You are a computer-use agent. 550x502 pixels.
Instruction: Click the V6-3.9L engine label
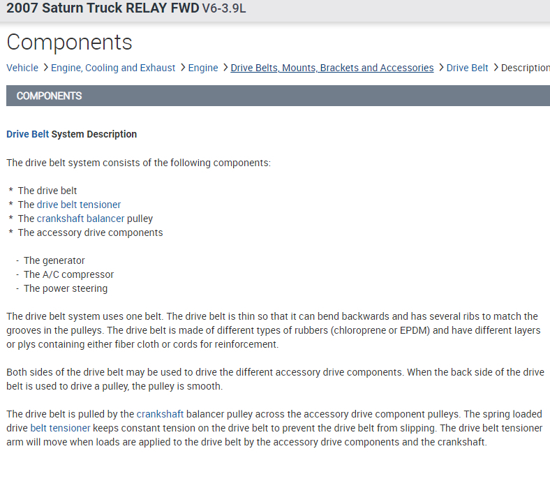(223, 9)
